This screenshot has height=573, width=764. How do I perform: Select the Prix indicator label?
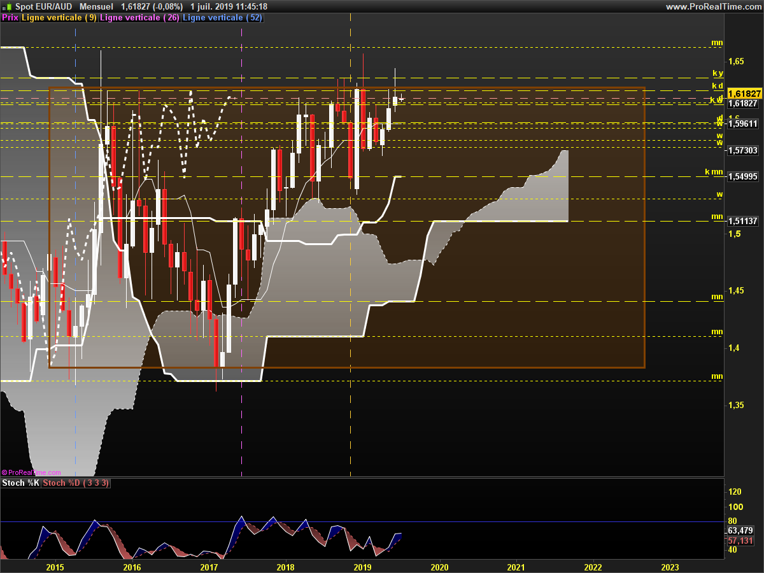coord(10,18)
